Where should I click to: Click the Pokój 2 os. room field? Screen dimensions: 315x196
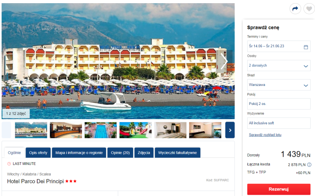pos(279,104)
